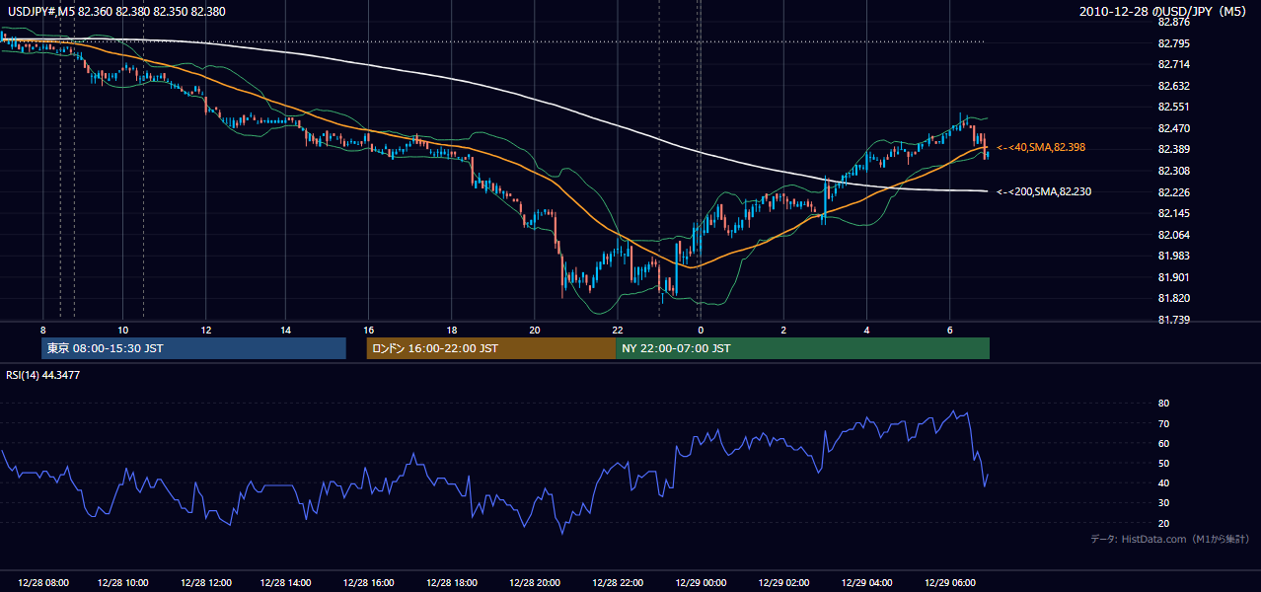This screenshot has width=1261, height=592.
Task: Select the Tokyo 08:00-15:30 JST session bar
Action: (x=193, y=348)
